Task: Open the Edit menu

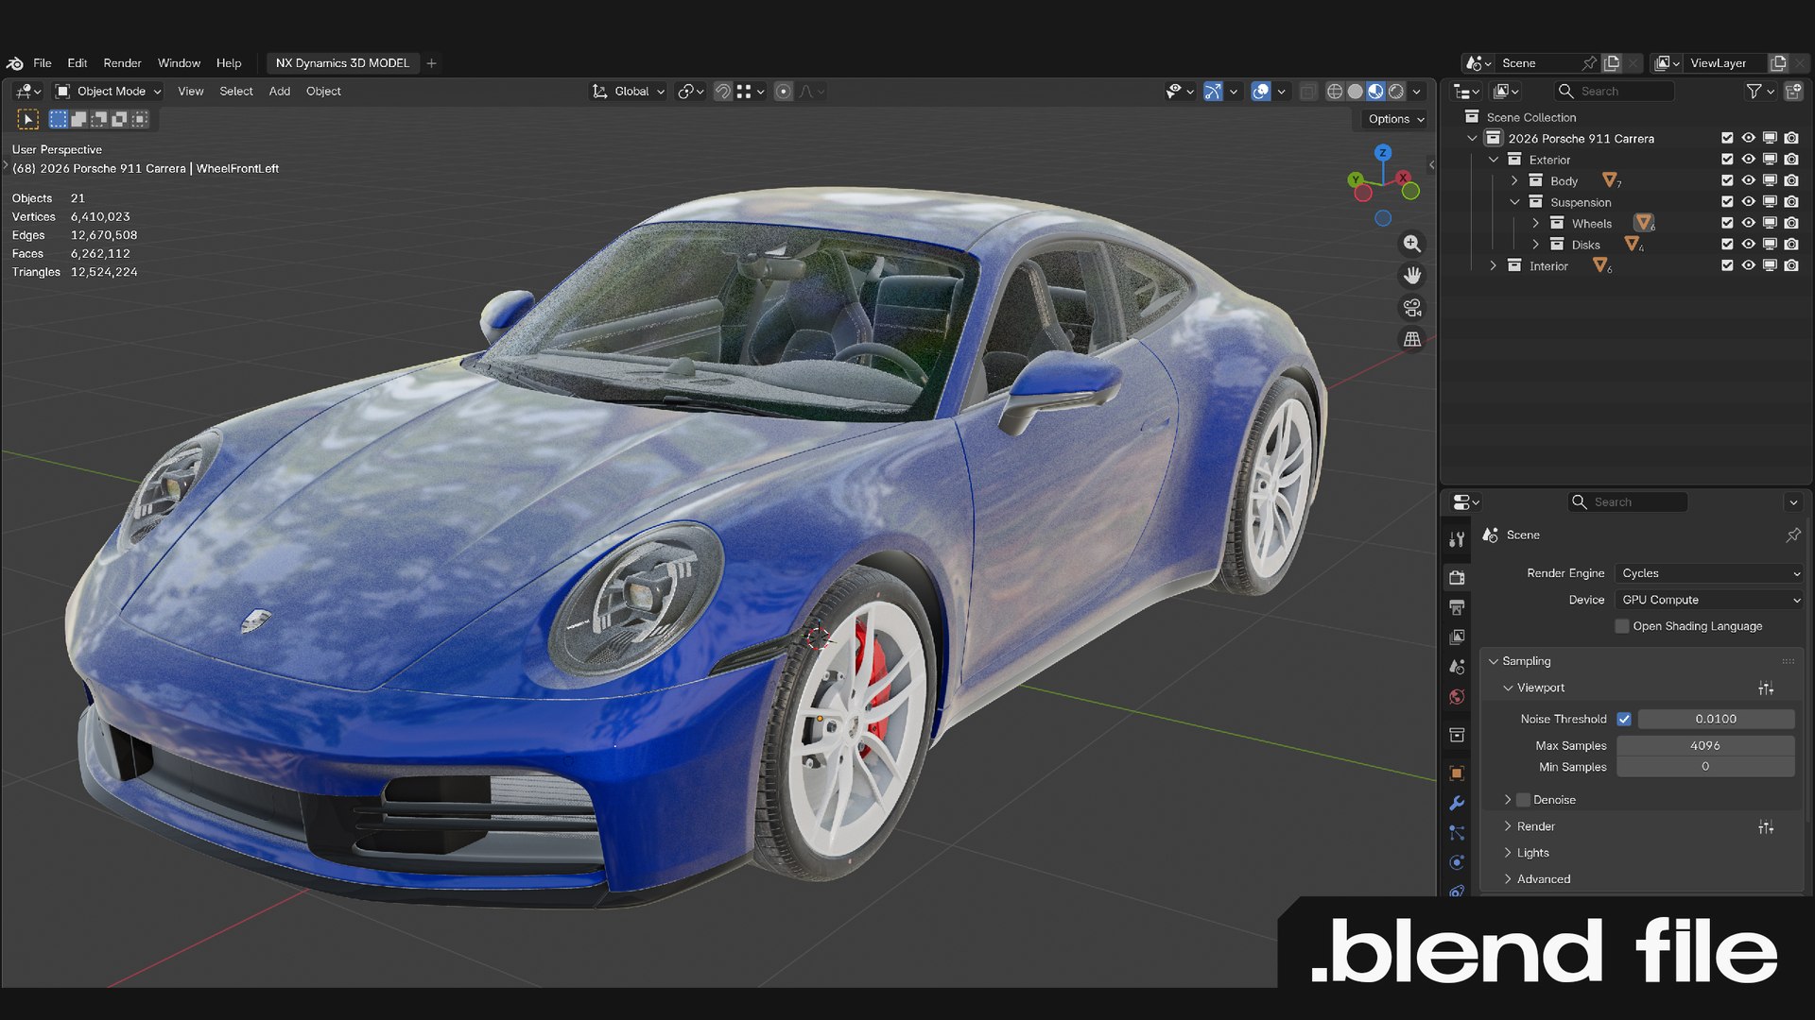Action: [78, 63]
